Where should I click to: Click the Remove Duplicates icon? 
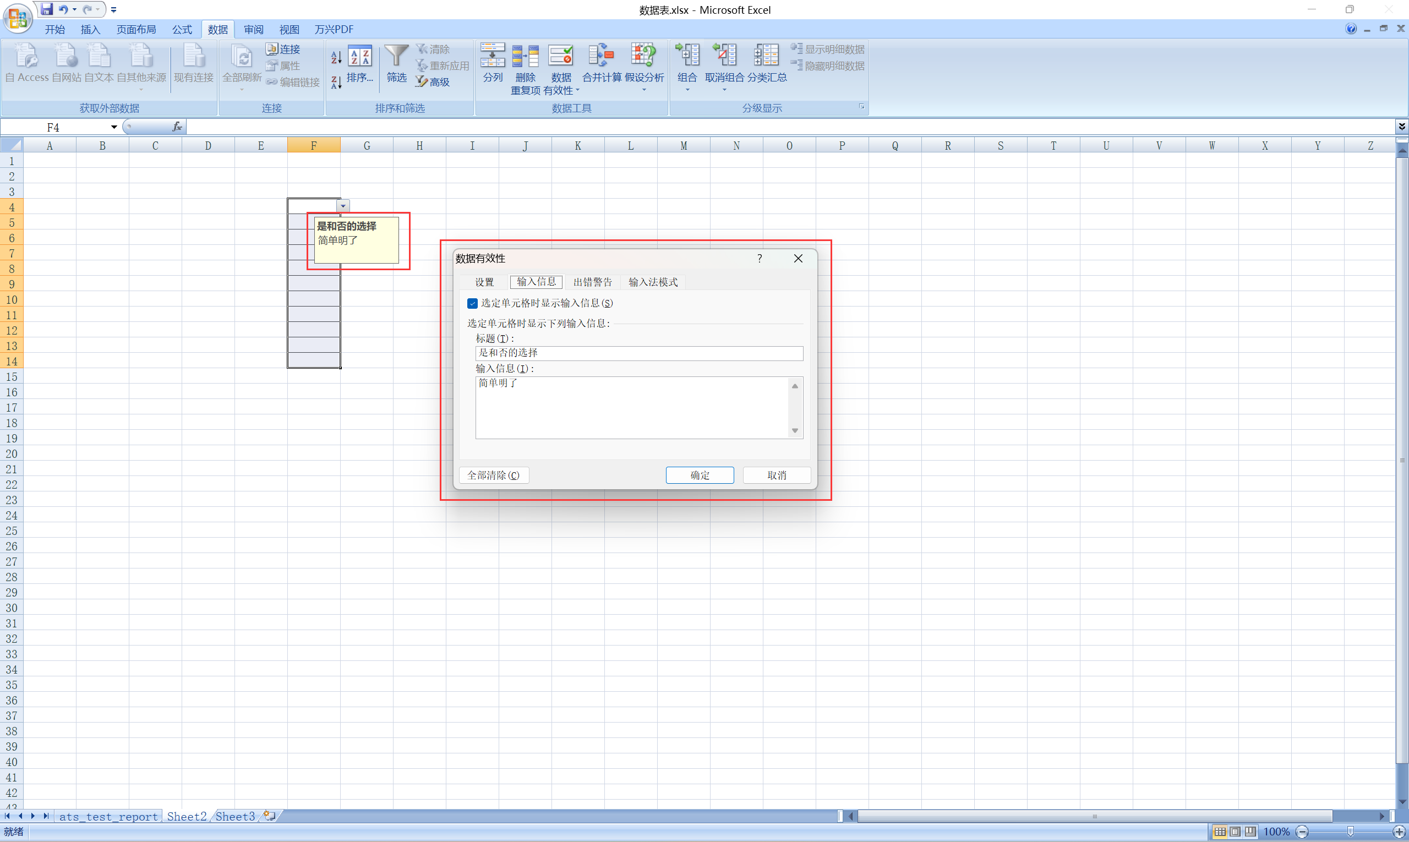[525, 57]
